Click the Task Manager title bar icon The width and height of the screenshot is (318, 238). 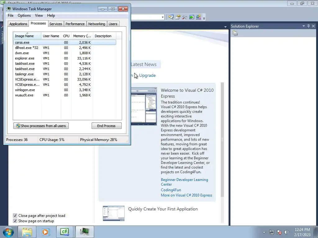pos(9,9)
